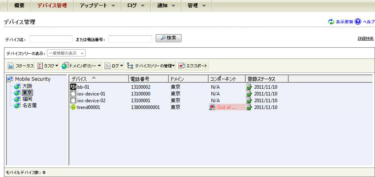Click registration status icon for ios-device-02
This screenshot has height=177, width=375.
[x=249, y=101]
